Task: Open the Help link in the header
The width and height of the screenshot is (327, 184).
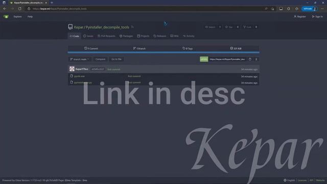Action: pos(30,17)
